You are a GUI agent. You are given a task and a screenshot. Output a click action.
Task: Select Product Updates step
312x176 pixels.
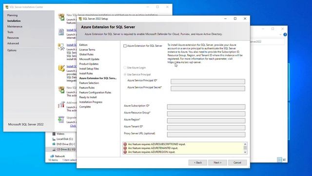[x=89, y=64]
